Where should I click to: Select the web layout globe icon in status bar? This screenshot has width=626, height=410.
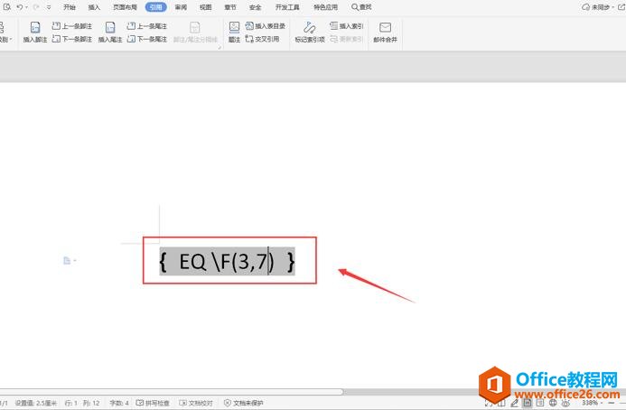[553, 403]
